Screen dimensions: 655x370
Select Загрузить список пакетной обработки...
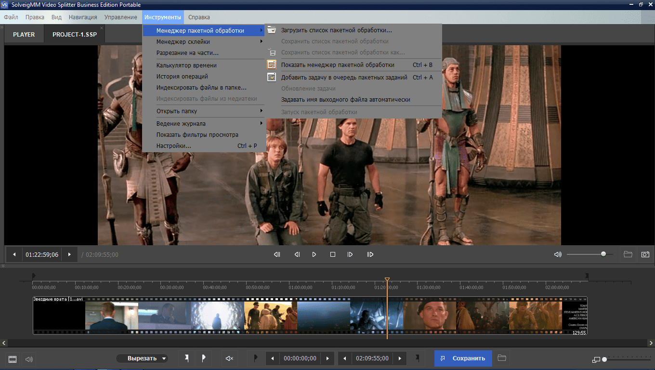(x=336, y=30)
